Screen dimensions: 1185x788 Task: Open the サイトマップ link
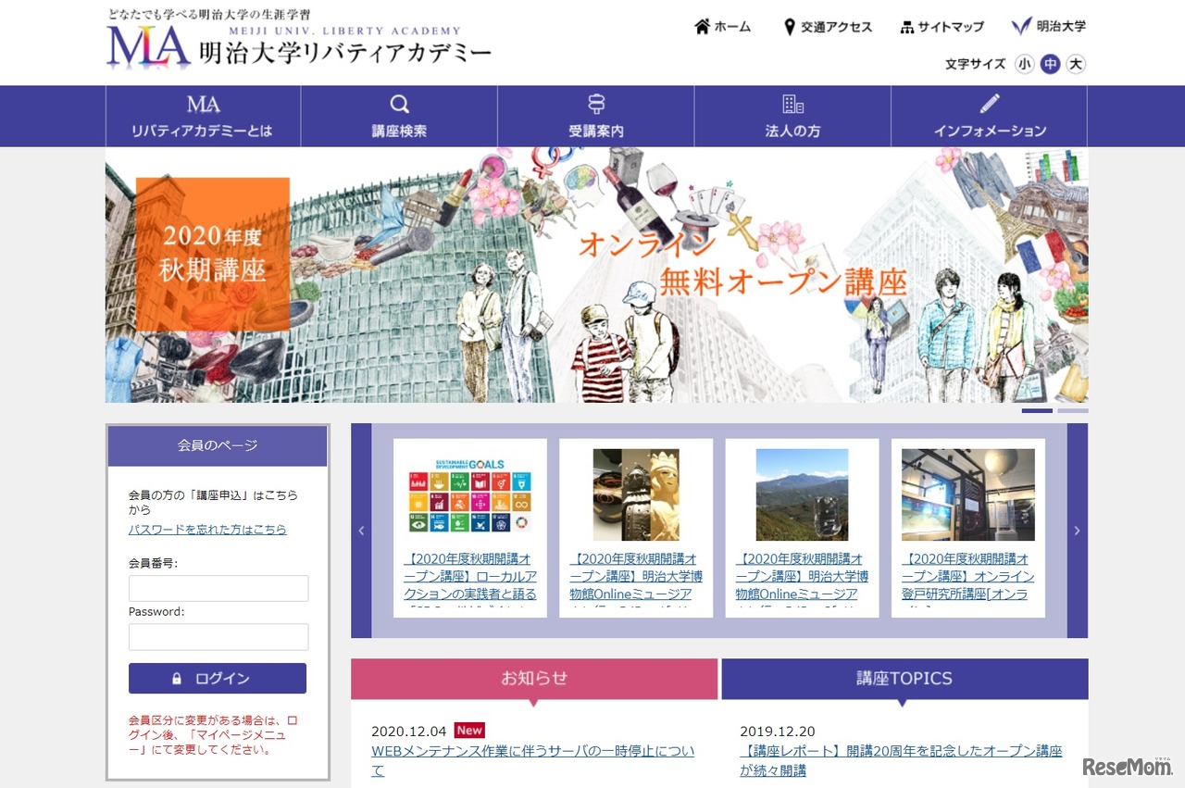[942, 27]
